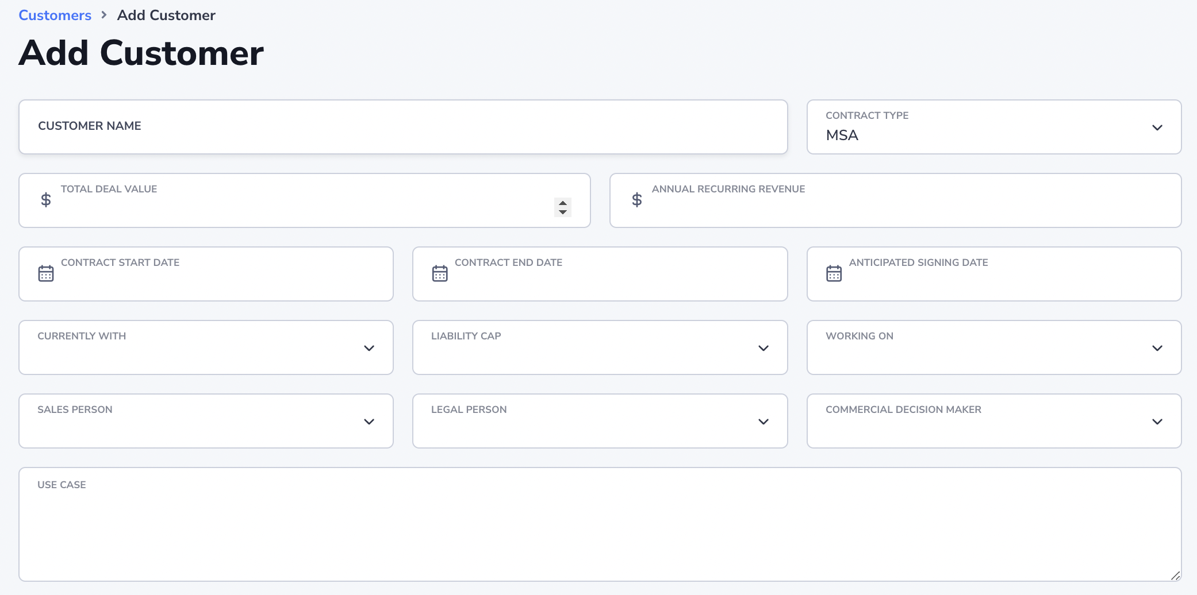Open the Legal Person dropdown

[764, 422]
